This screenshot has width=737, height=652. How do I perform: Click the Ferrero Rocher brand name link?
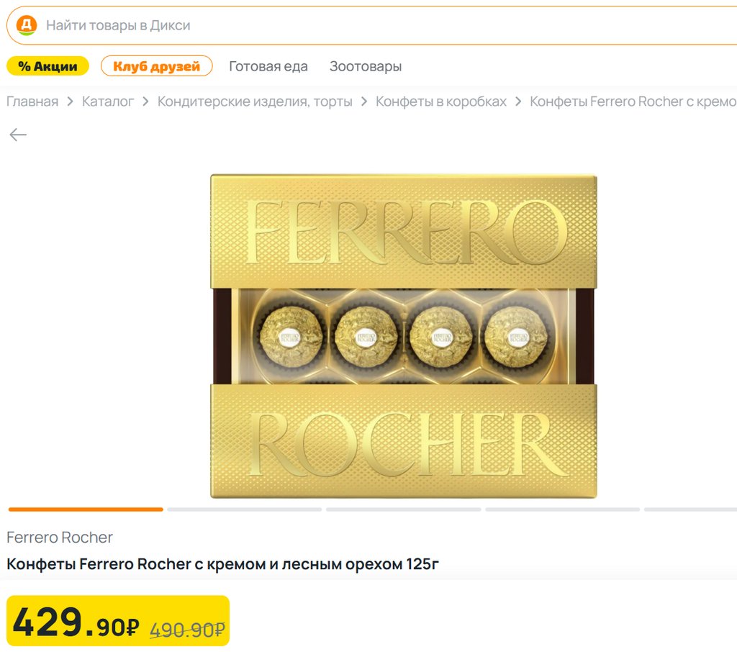point(60,538)
